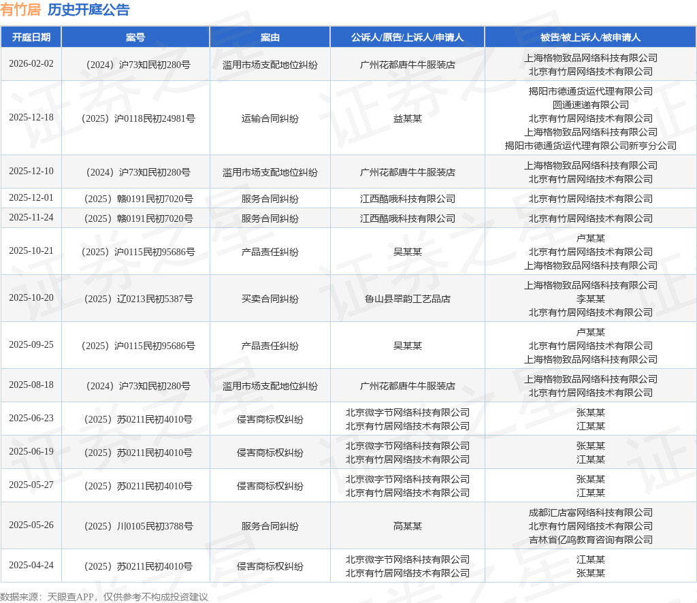Click 北京有竹居网络技术有限公司 plaintiff in 2025-05-27 row
The width and height of the screenshot is (697, 603).
pyautogui.click(x=407, y=493)
